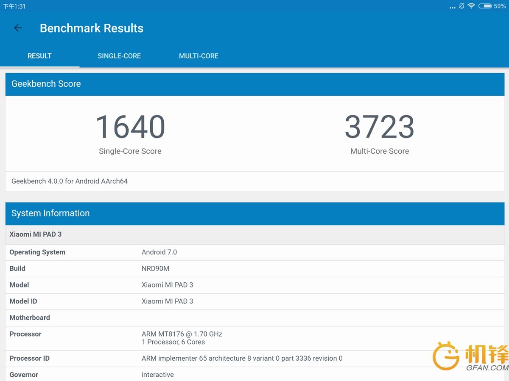Tap the more dots status icon
This screenshot has height=381, width=509.
tap(453, 7)
